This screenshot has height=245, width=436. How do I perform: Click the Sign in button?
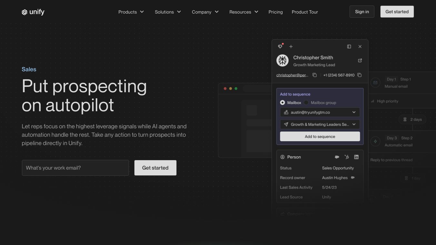(362, 12)
